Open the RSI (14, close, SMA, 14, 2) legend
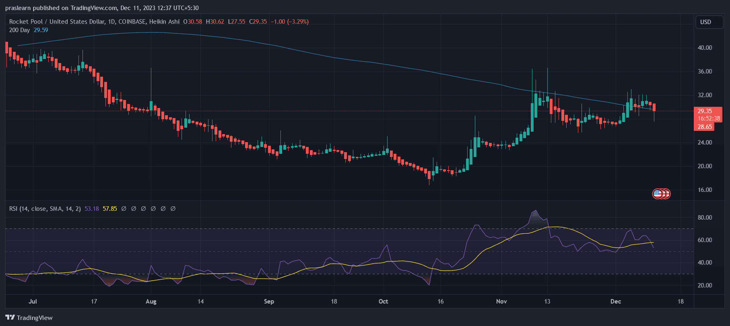Viewport: 730px width, 326px height. coord(45,209)
